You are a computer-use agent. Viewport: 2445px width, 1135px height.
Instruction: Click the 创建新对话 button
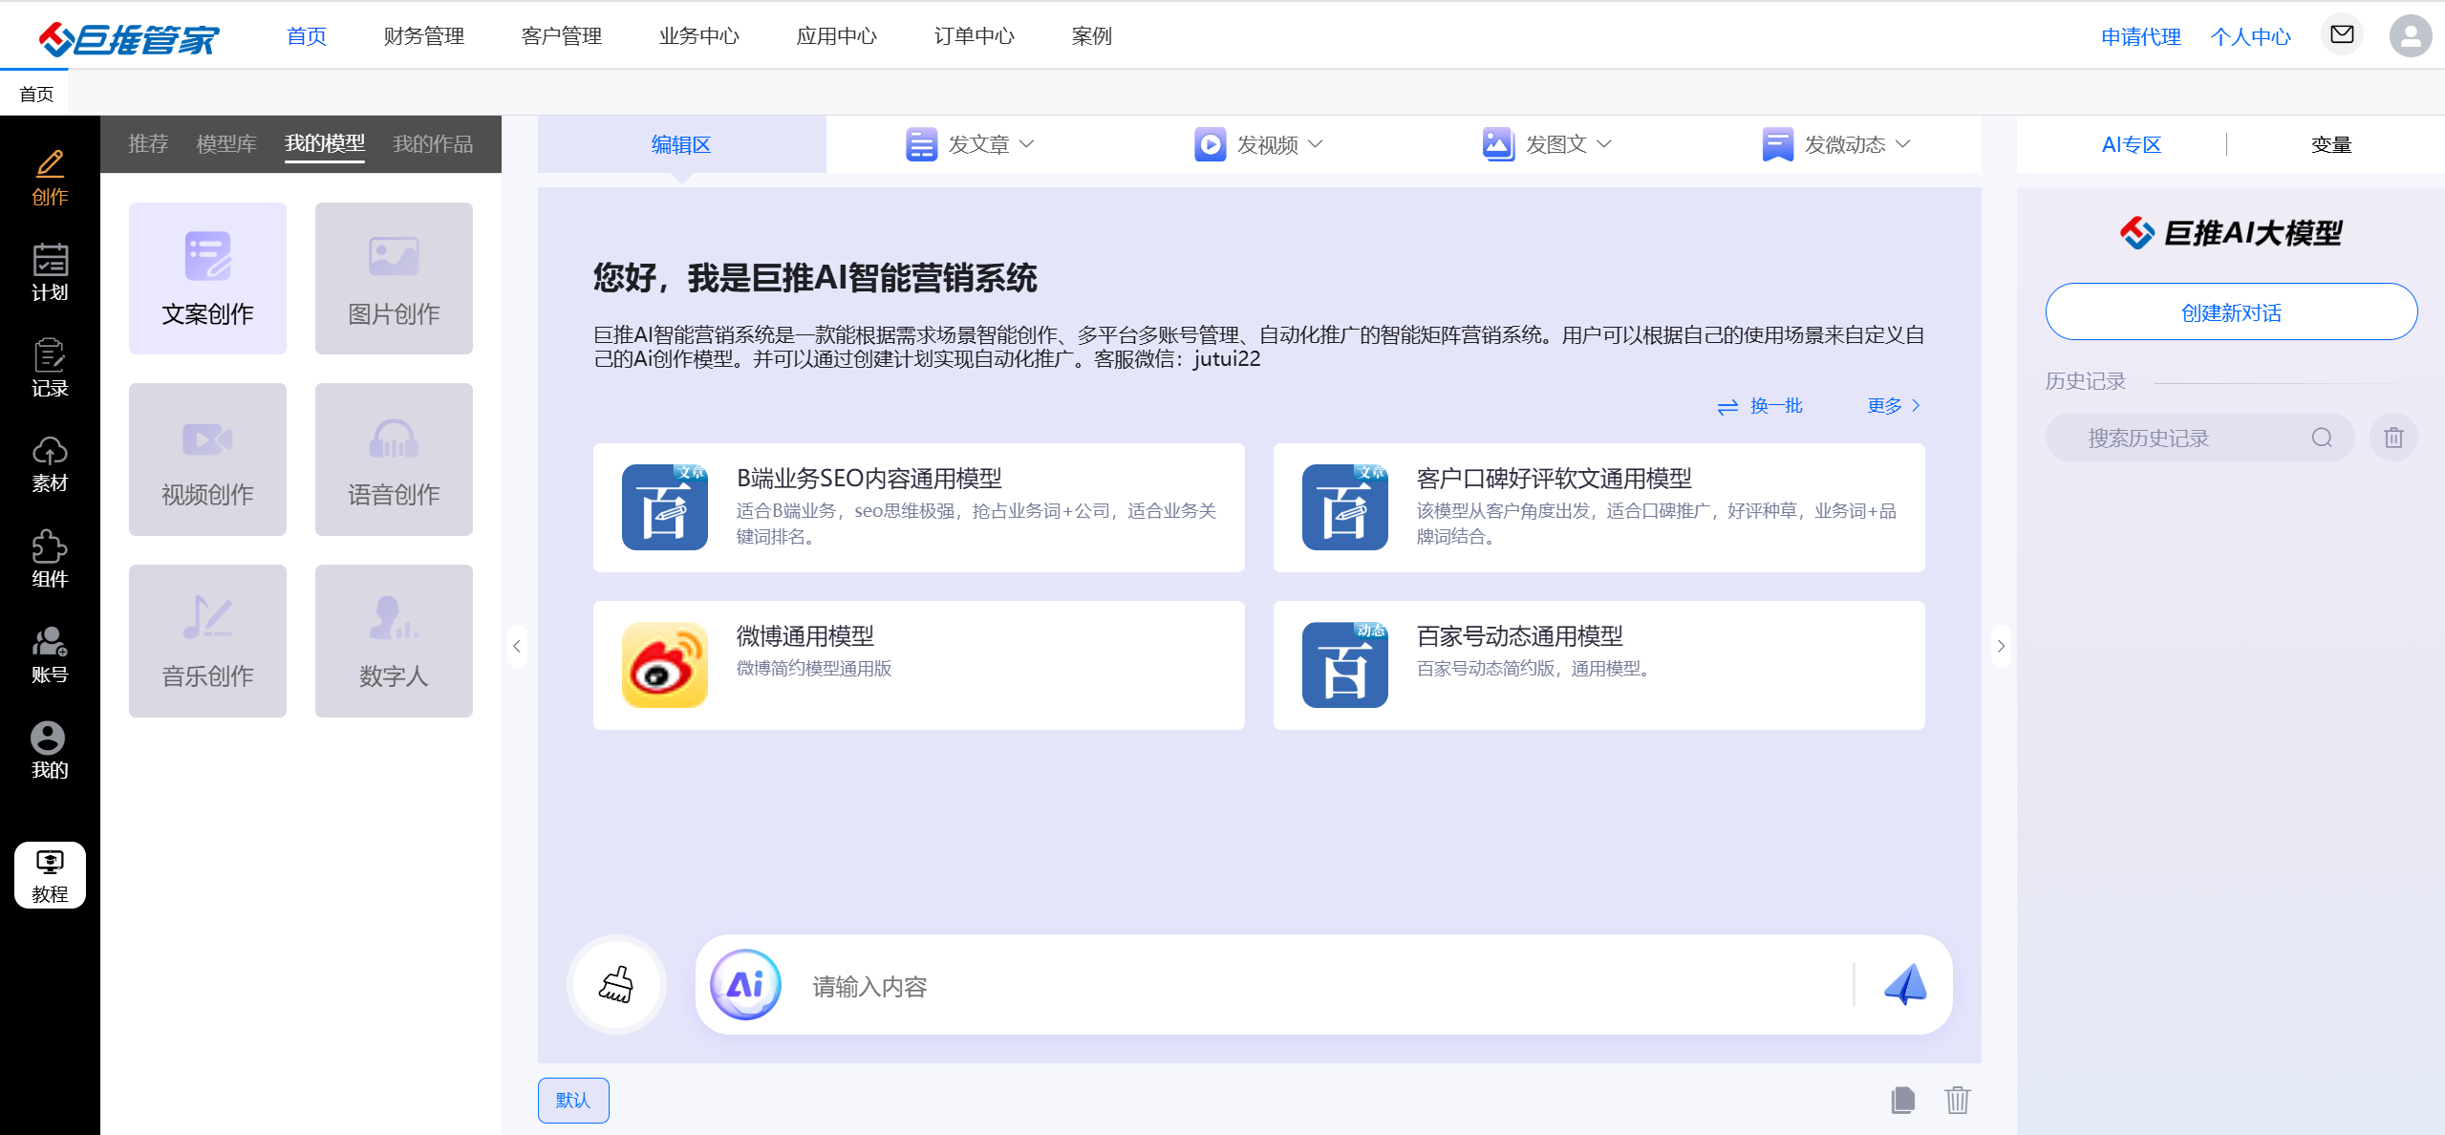click(x=2231, y=311)
